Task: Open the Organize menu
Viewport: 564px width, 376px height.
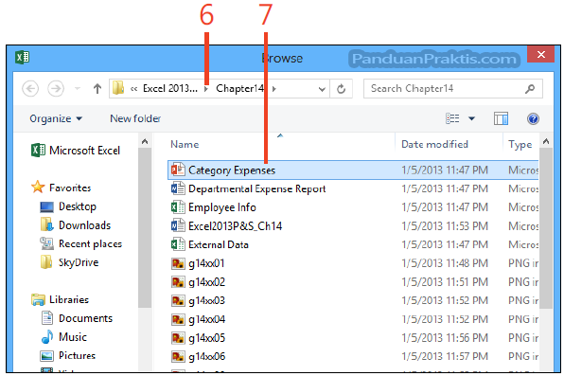Action: pos(56,118)
